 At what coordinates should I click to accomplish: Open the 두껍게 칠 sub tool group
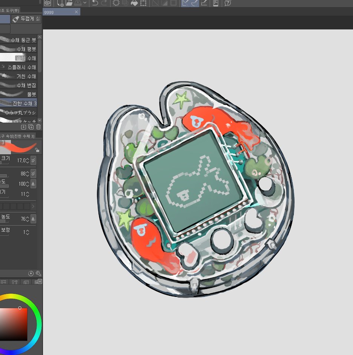(26, 19)
